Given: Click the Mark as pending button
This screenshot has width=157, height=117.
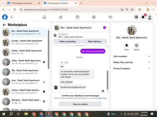Looking at the screenshot, I should 68,41.
